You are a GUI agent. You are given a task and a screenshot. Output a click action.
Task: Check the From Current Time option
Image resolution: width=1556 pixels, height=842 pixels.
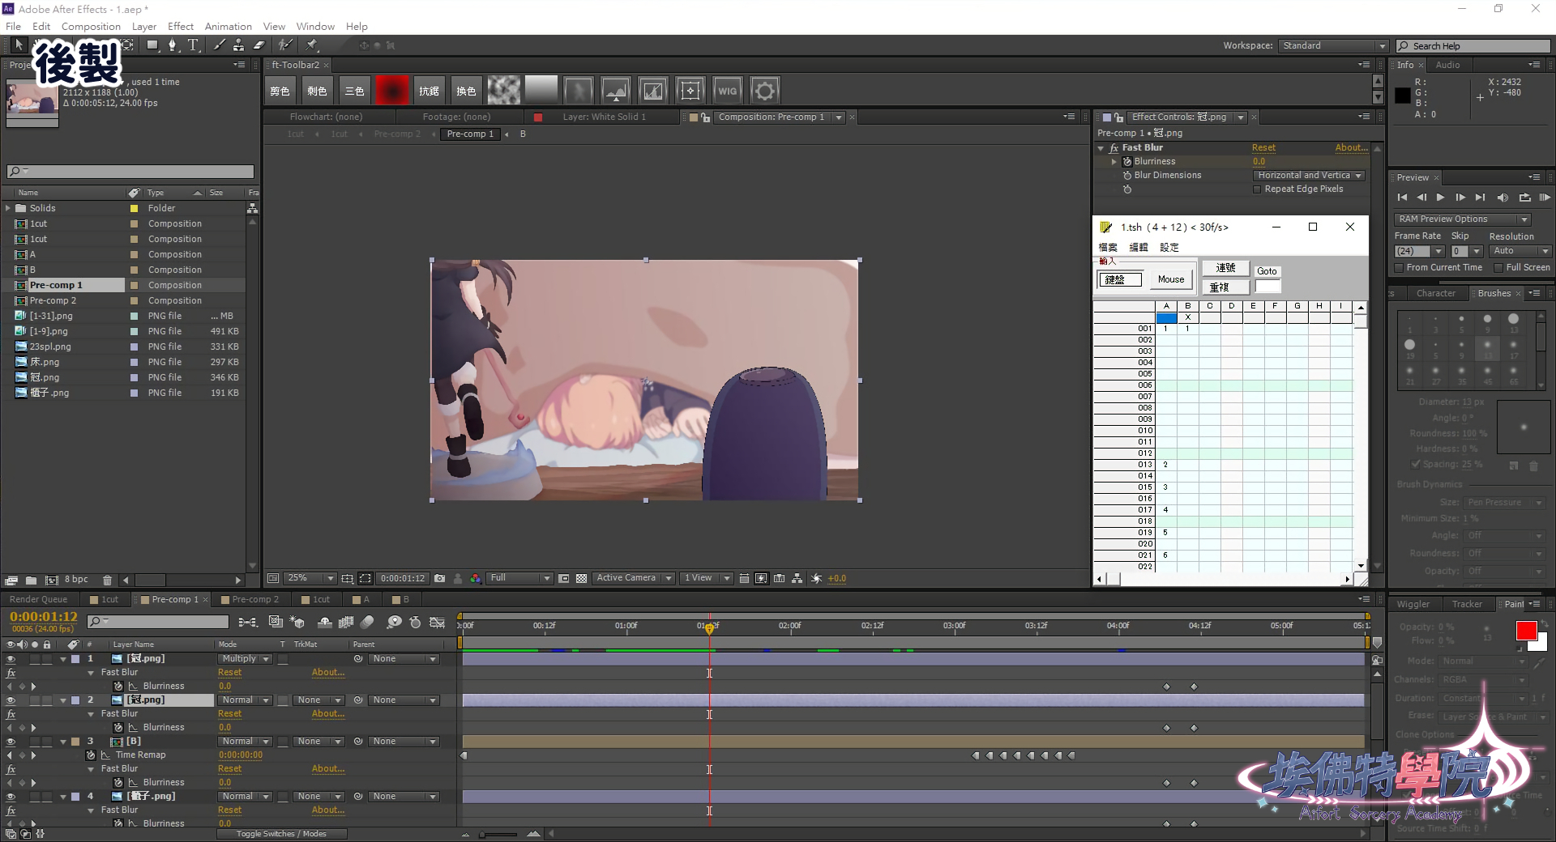point(1399,268)
